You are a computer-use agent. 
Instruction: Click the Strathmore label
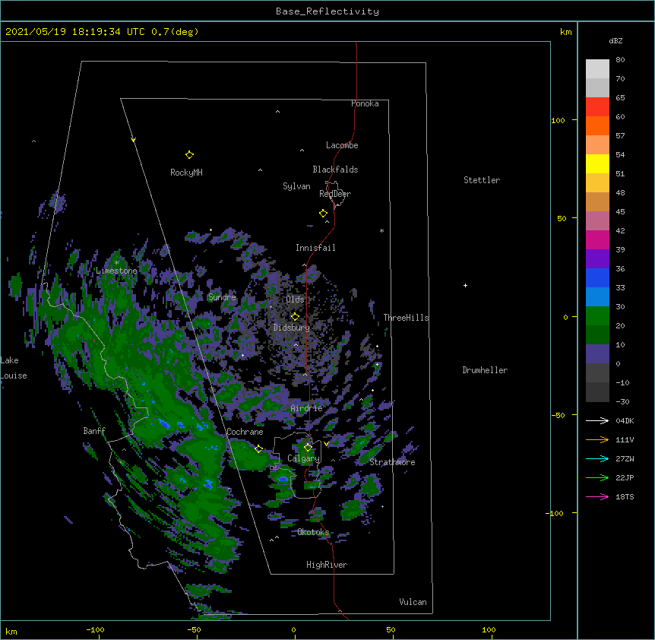point(392,462)
